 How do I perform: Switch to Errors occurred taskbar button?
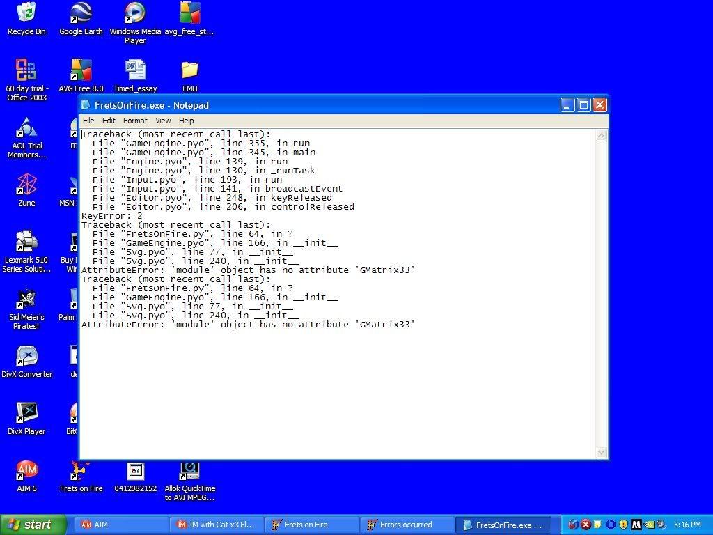(407, 525)
